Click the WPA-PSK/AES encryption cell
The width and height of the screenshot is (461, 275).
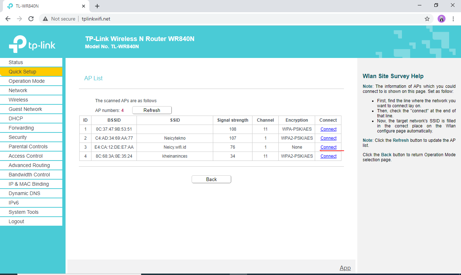[297, 129]
